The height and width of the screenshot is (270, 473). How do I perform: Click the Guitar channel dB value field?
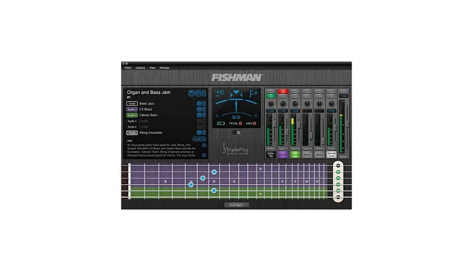pyautogui.click(x=271, y=111)
